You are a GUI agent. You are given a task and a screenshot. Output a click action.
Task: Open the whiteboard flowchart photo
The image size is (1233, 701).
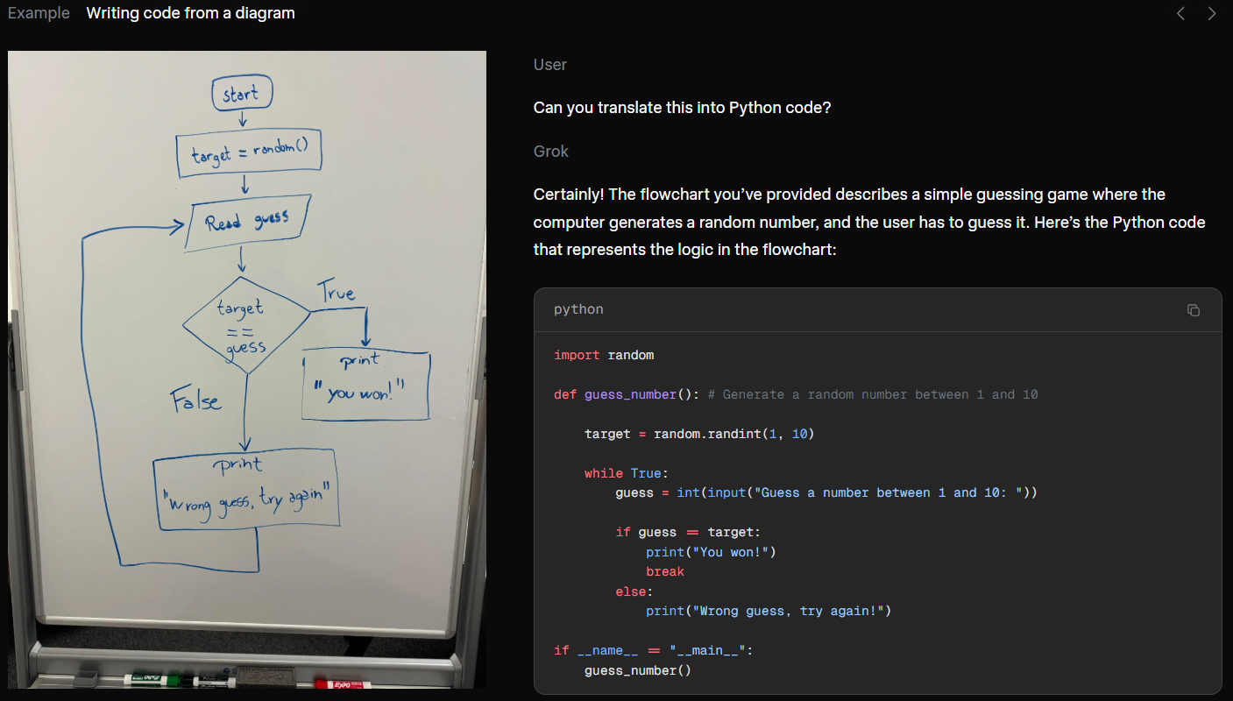(x=247, y=368)
